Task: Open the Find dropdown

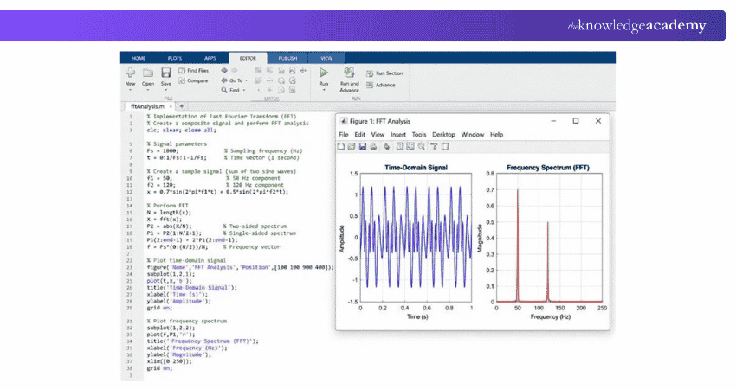Action: (233, 90)
